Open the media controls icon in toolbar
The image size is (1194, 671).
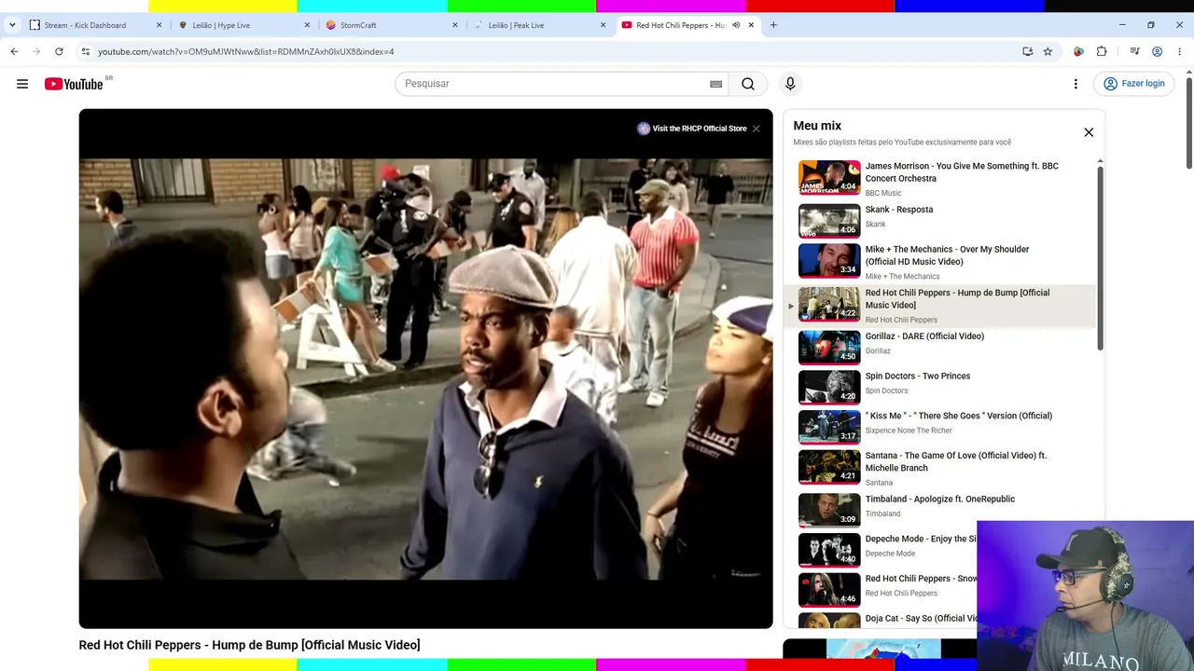click(1135, 51)
